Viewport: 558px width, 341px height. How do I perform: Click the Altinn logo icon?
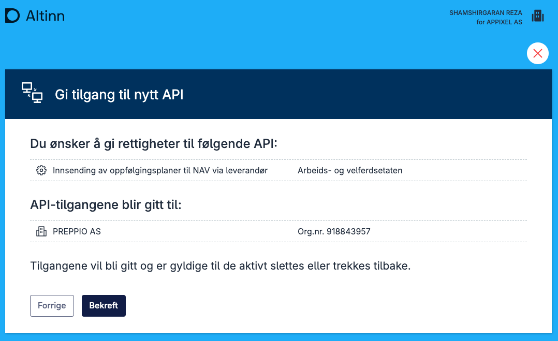click(12, 16)
